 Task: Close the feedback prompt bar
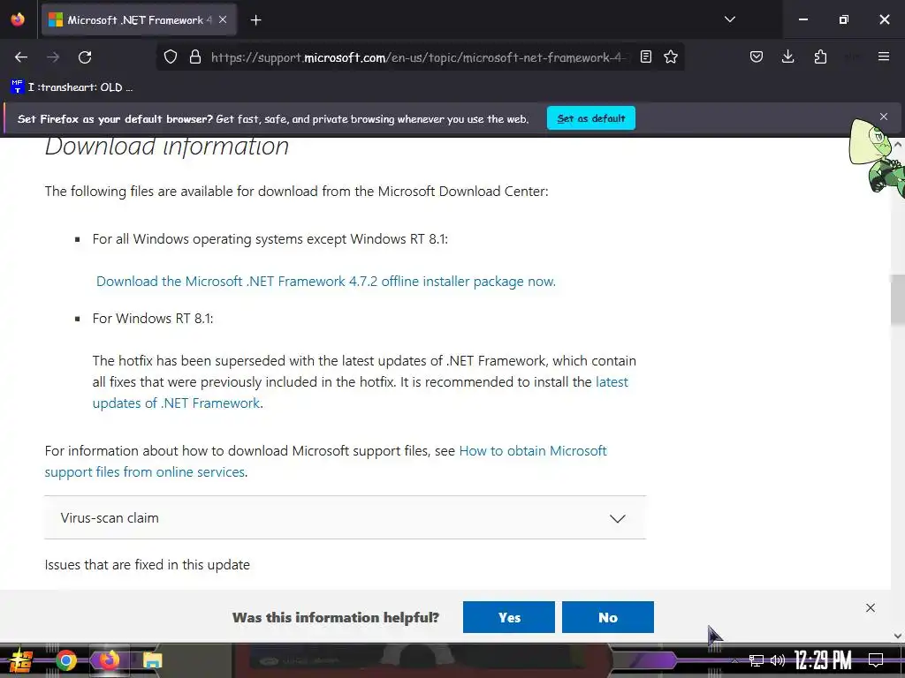pos(871,607)
